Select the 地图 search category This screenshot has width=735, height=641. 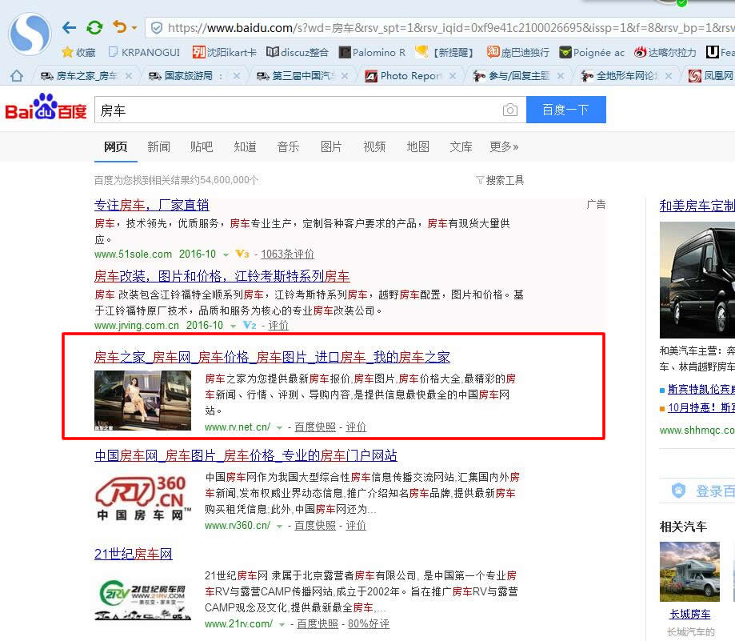(x=418, y=146)
